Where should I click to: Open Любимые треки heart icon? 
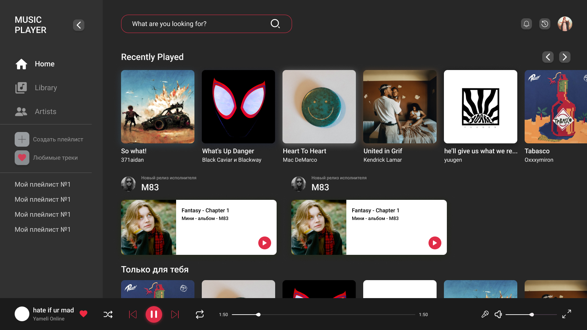coord(22,158)
